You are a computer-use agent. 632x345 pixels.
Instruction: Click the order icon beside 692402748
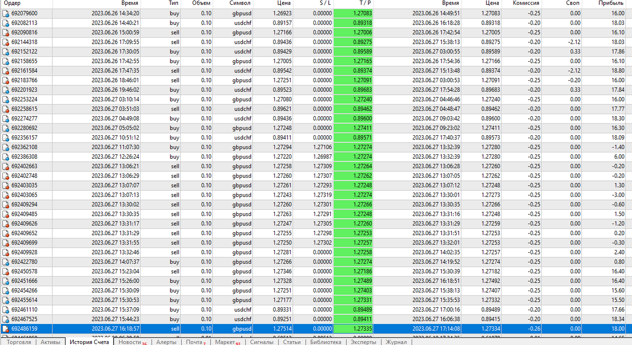click(x=6, y=176)
